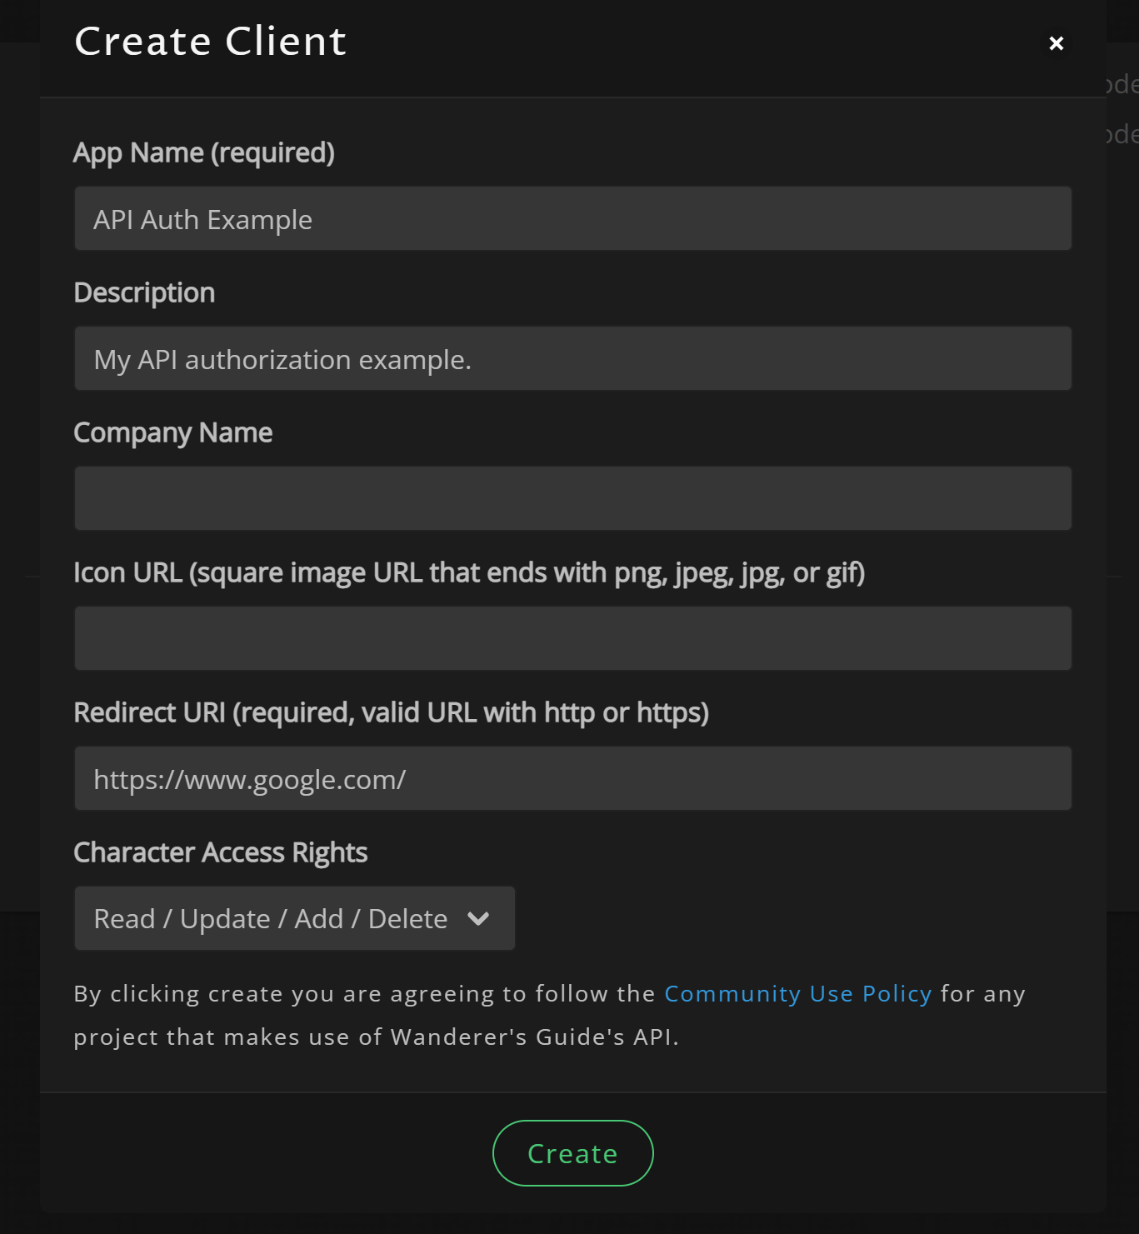Click the "API Auth Example" text
1139x1234 pixels.
(202, 220)
